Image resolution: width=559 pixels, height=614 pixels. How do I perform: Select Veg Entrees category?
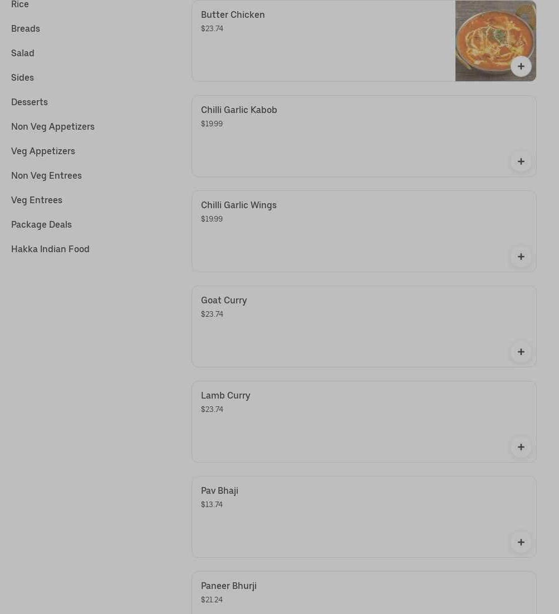(x=37, y=200)
